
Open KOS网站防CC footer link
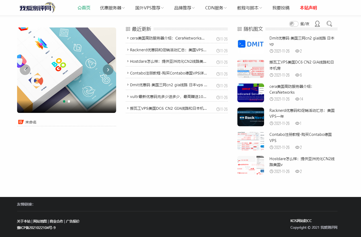pyautogui.click(x=301, y=221)
